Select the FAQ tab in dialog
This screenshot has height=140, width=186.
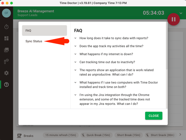coord(44,30)
